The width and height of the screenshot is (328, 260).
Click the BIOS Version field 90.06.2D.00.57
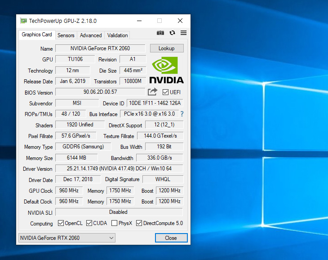[100, 92]
